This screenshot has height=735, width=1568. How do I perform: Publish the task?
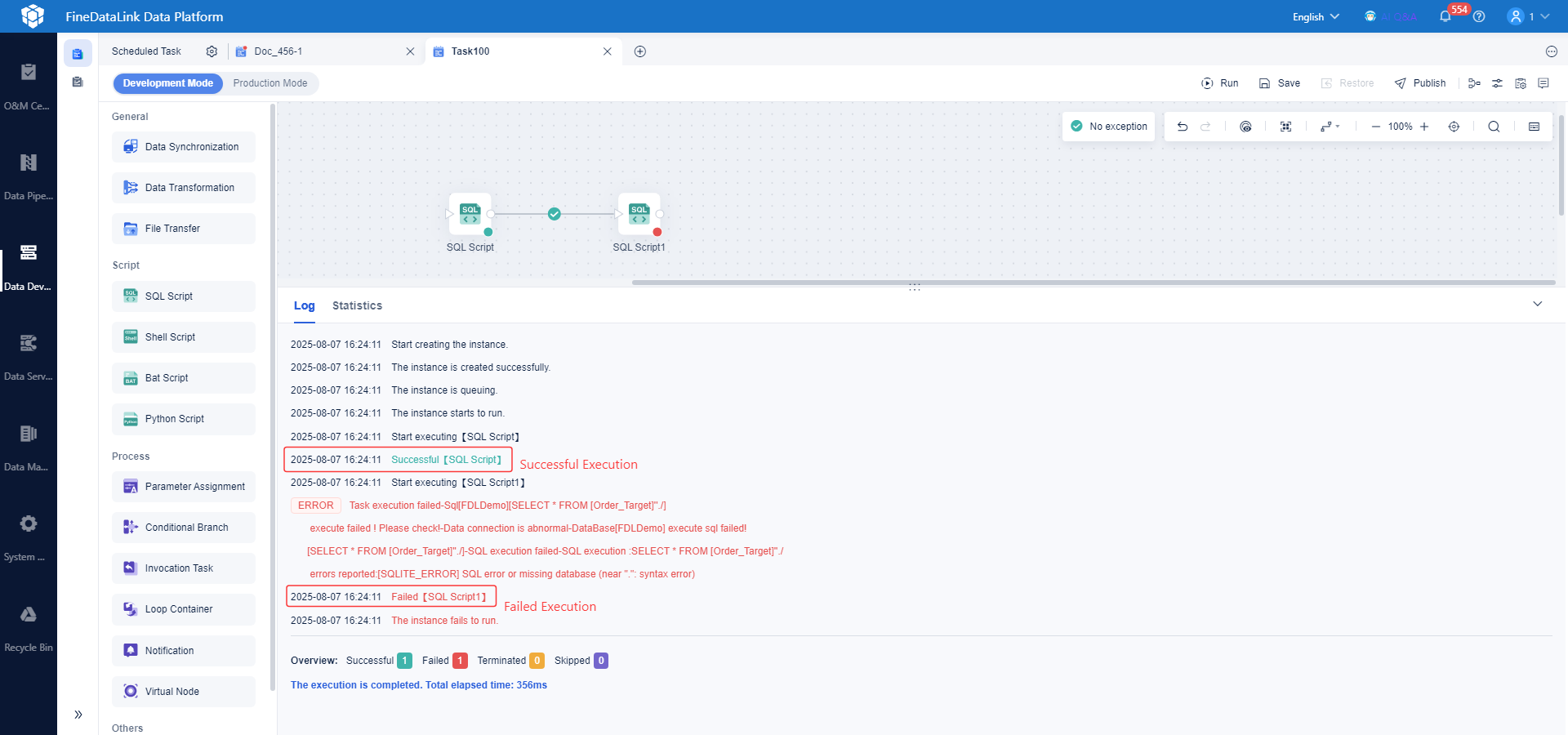(1420, 83)
